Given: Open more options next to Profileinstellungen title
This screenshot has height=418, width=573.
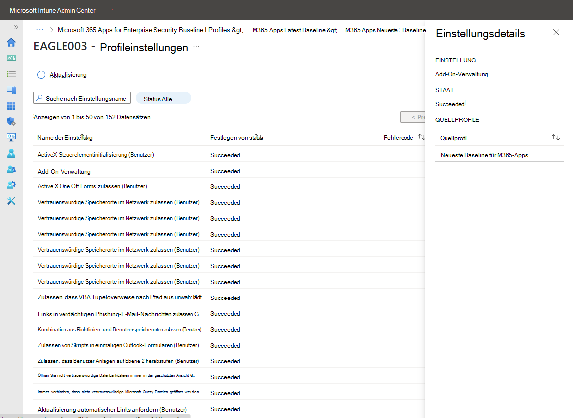Looking at the screenshot, I should 196,47.
